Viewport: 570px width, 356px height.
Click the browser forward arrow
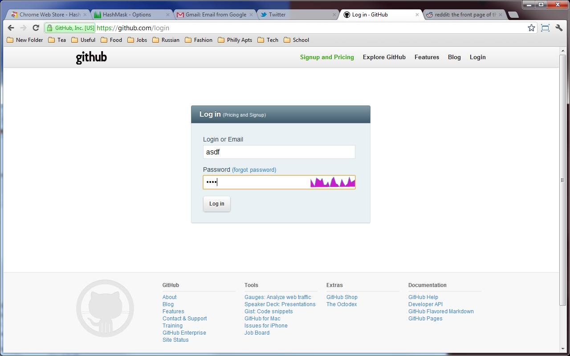24,28
